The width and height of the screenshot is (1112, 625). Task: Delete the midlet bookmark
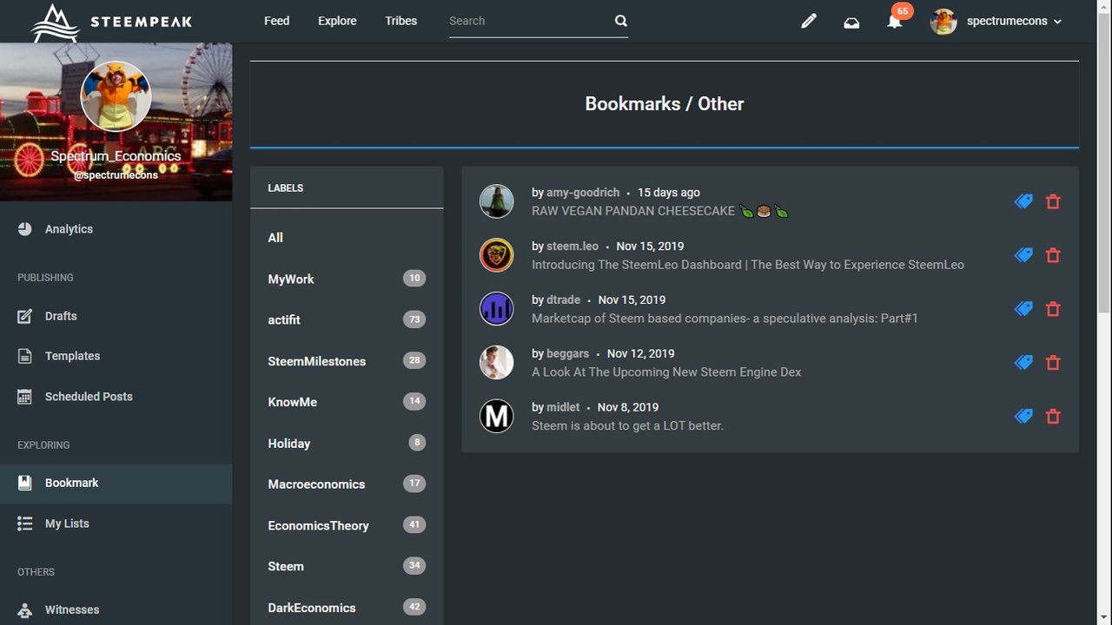click(x=1053, y=417)
